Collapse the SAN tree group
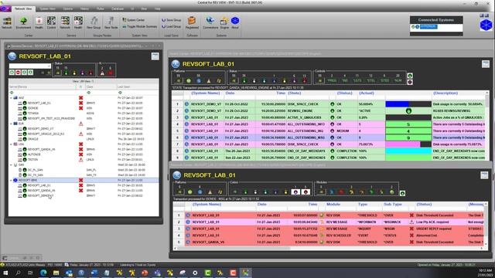495x278 pixels. click(11, 164)
